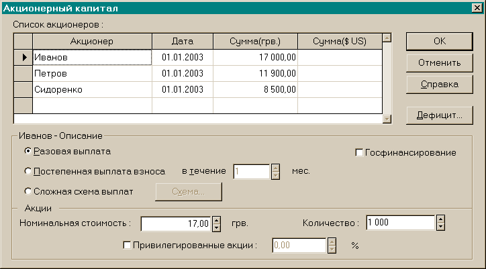Viewport: 486px width, 269px height.
Task: Confirm the dialog with OK
Action: click(440, 41)
